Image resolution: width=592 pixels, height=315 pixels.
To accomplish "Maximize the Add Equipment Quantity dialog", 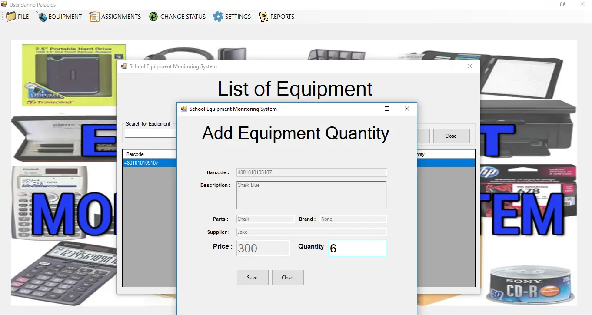I will tap(387, 109).
